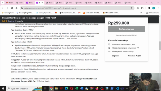
Task: Expand the tab search dropdown
Action: tap(3, 3)
